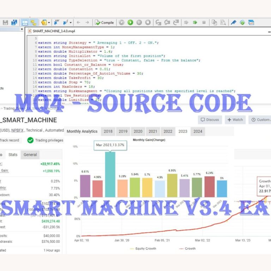
Task: Toggle the Growth legend series
Action: click(187, 248)
